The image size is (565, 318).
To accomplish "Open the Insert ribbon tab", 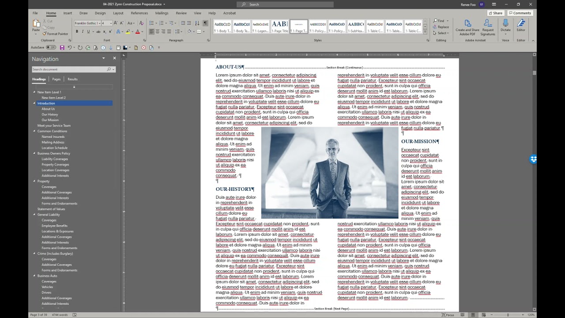I will pos(68,13).
